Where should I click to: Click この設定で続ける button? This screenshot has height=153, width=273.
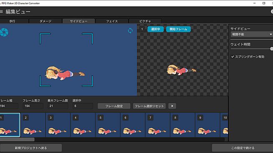pyautogui.click(x=243, y=148)
